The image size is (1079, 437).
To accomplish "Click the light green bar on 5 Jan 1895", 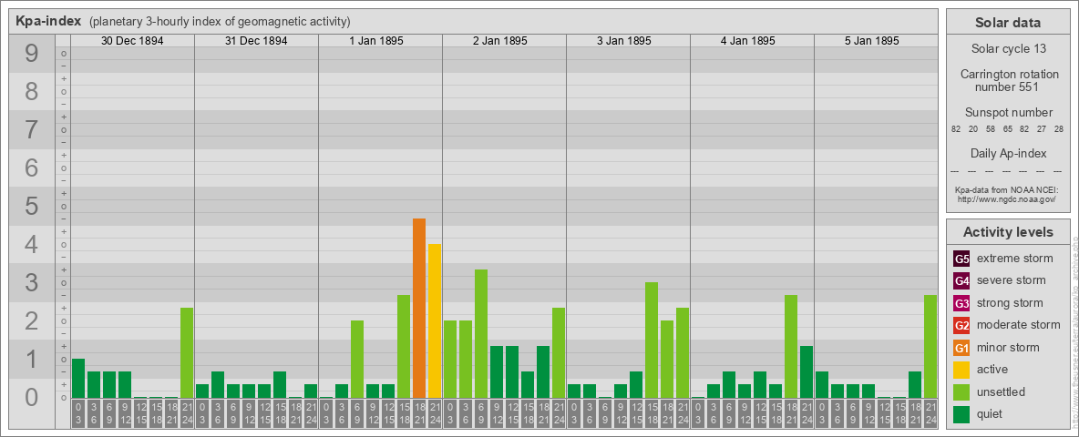I will point(930,346).
